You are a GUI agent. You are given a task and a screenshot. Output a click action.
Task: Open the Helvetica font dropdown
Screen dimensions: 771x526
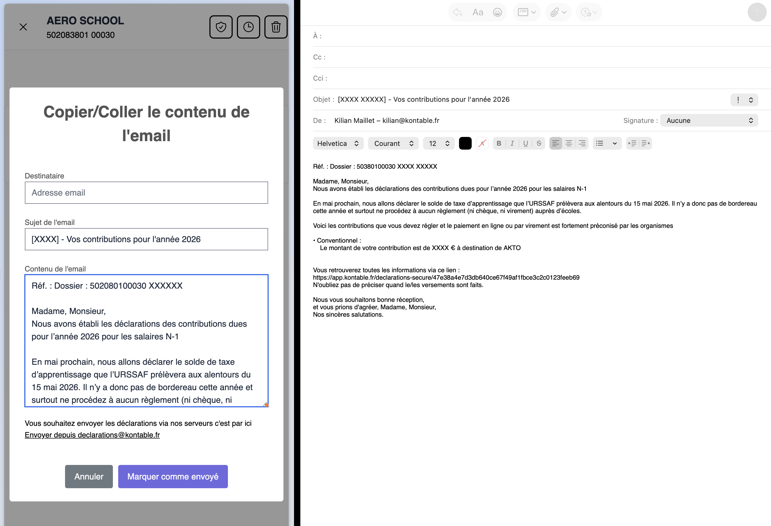pos(338,143)
